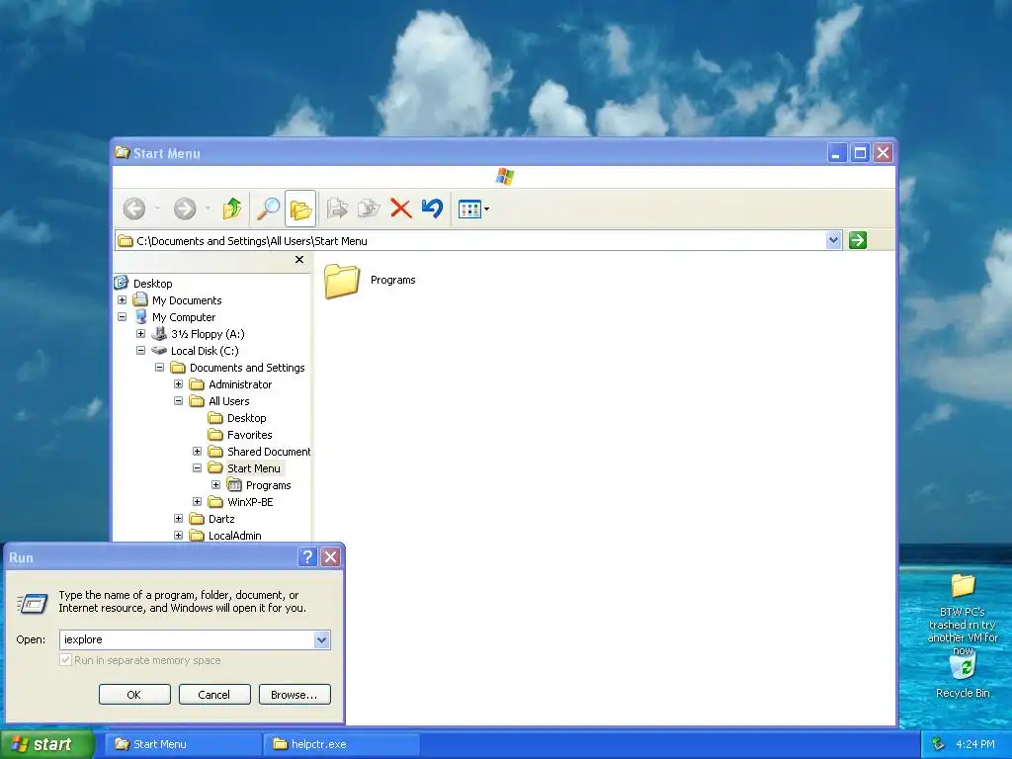Image resolution: width=1012 pixels, height=759 pixels.
Task: Click Cancel in the Run dialog
Action: click(x=214, y=695)
